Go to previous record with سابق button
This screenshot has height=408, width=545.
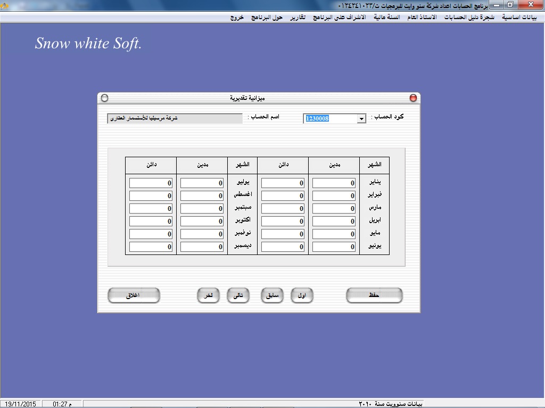tap(272, 295)
